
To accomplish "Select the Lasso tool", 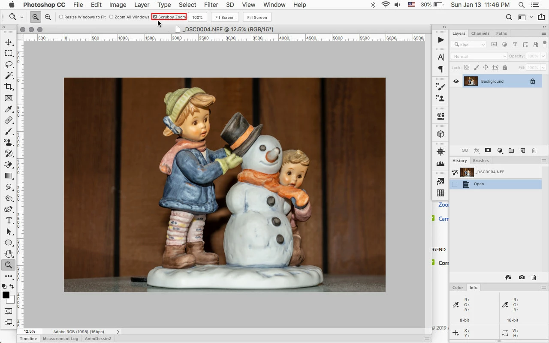I will click(9, 64).
